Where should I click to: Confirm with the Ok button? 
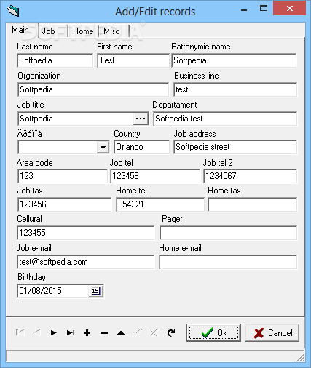point(213,333)
